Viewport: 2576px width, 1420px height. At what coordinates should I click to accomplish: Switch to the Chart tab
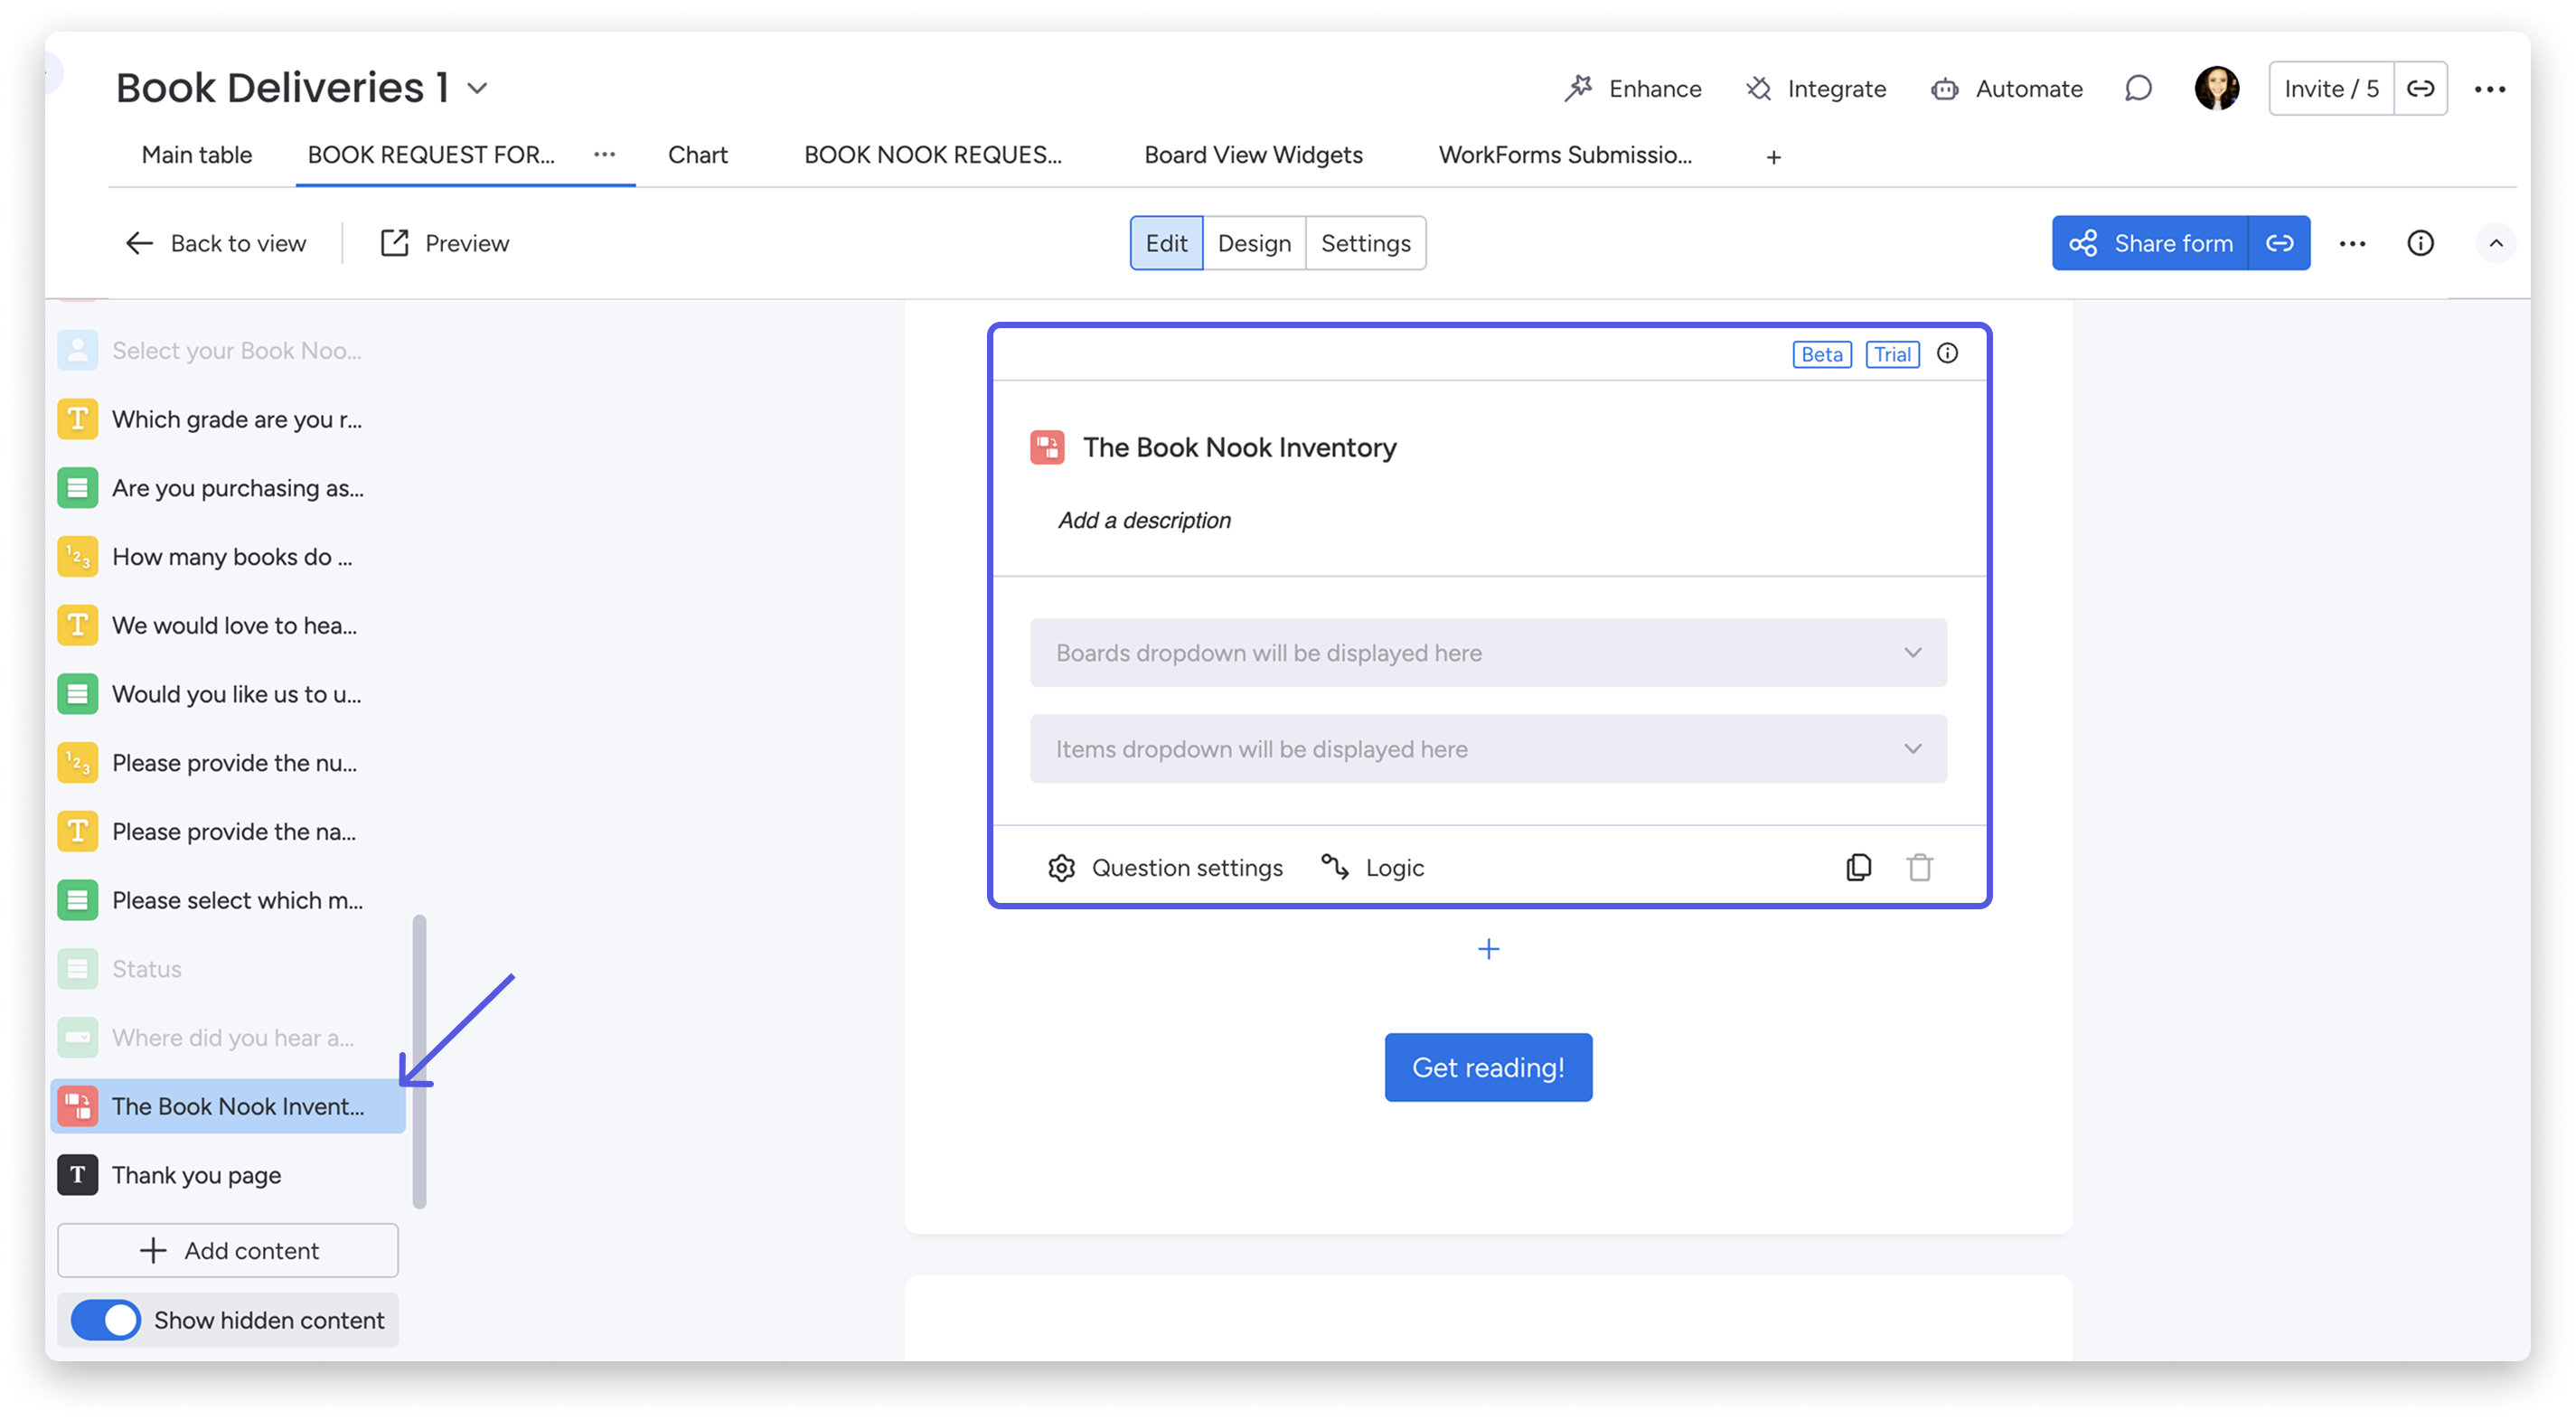pos(697,154)
